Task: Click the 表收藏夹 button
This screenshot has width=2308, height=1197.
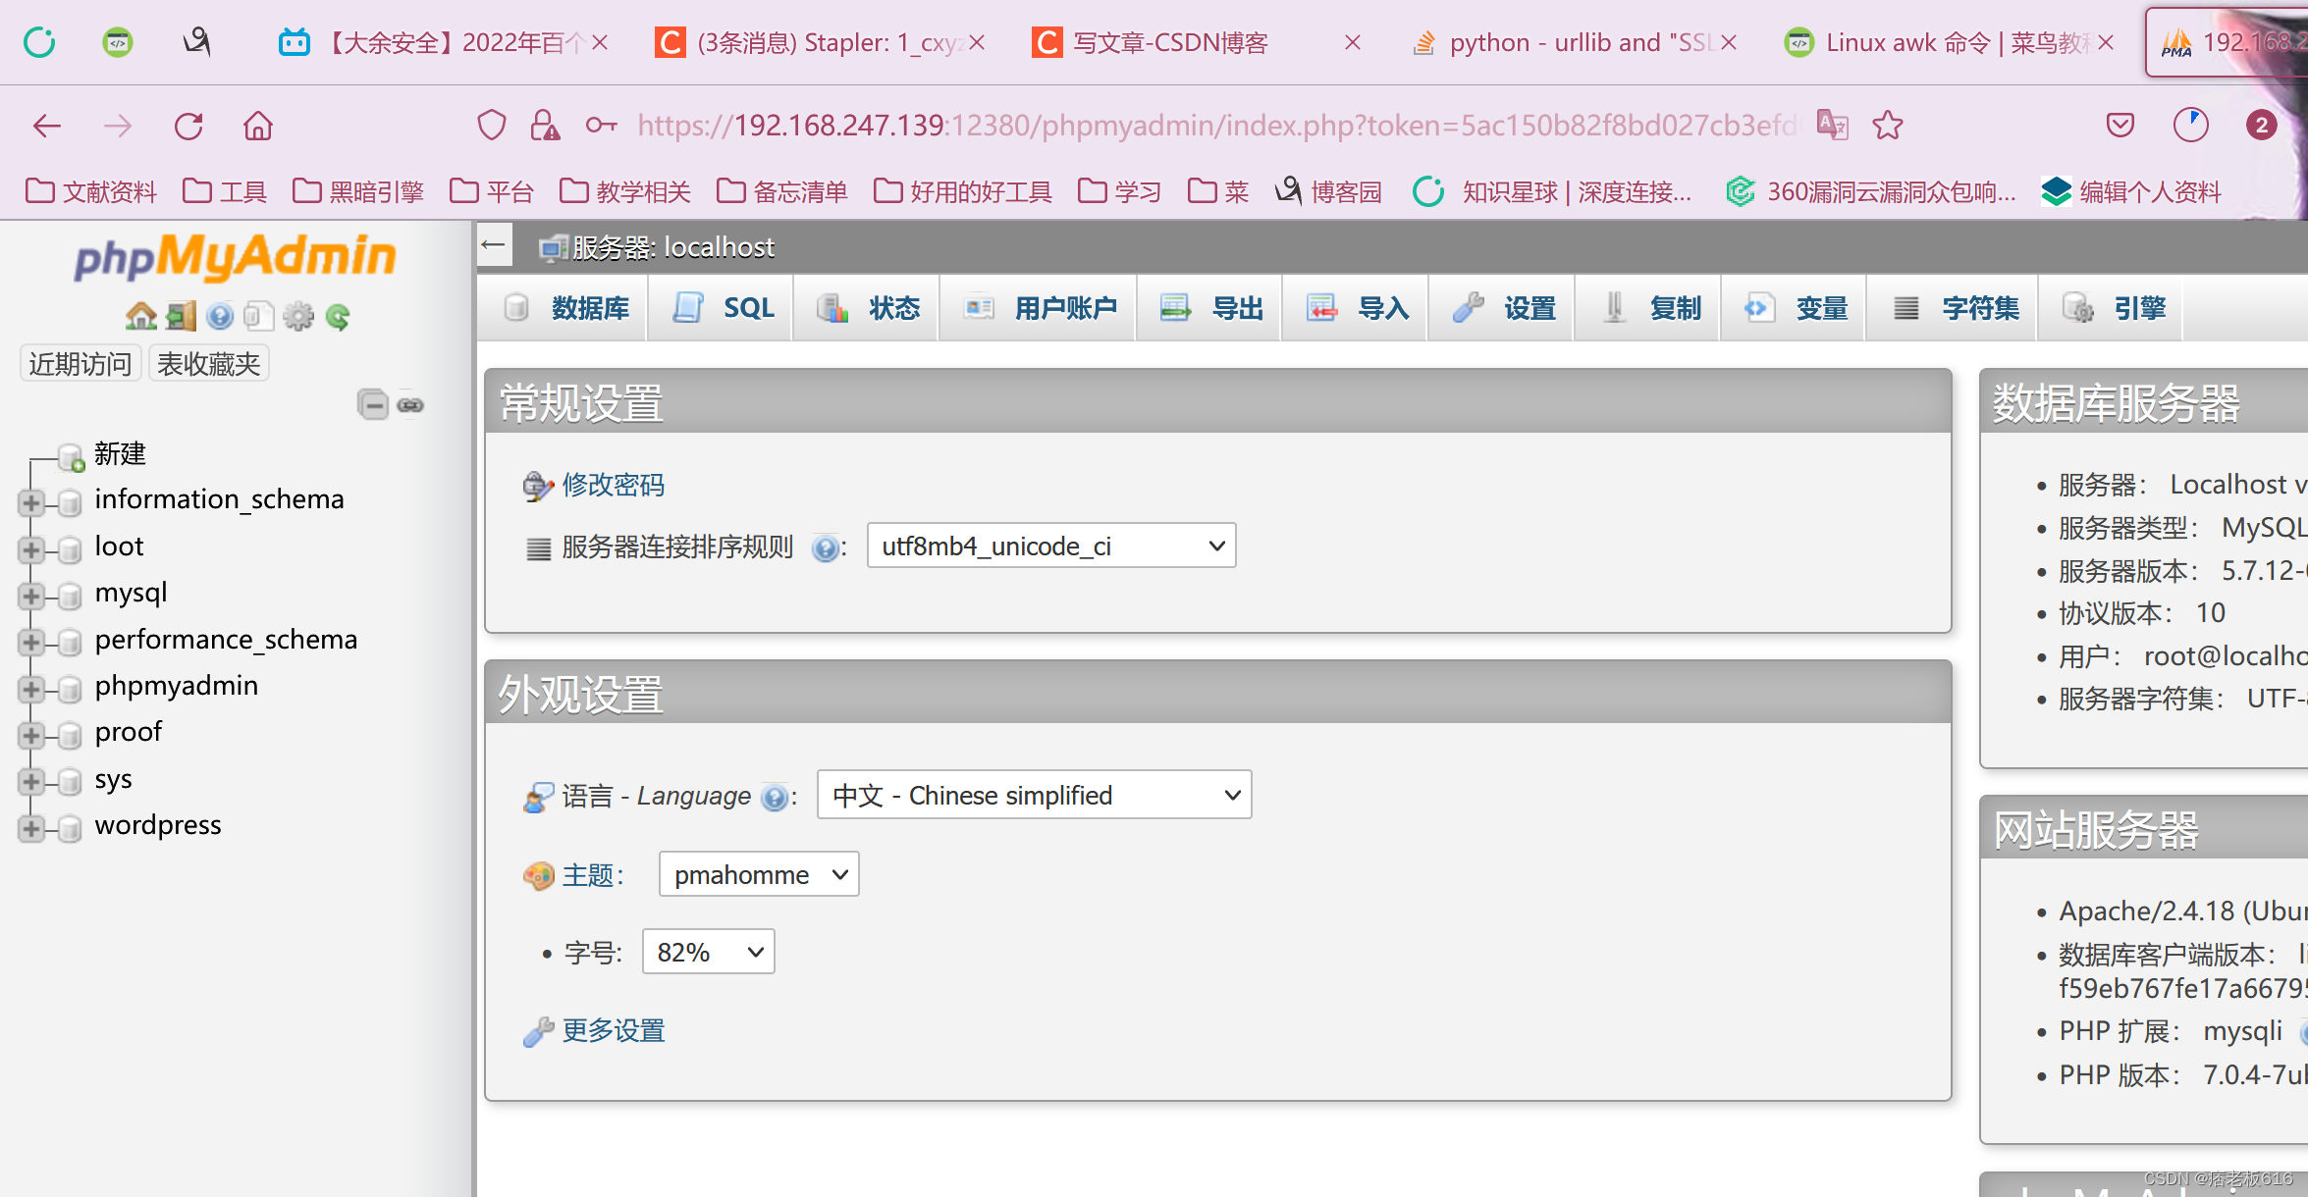Action: pyautogui.click(x=208, y=364)
